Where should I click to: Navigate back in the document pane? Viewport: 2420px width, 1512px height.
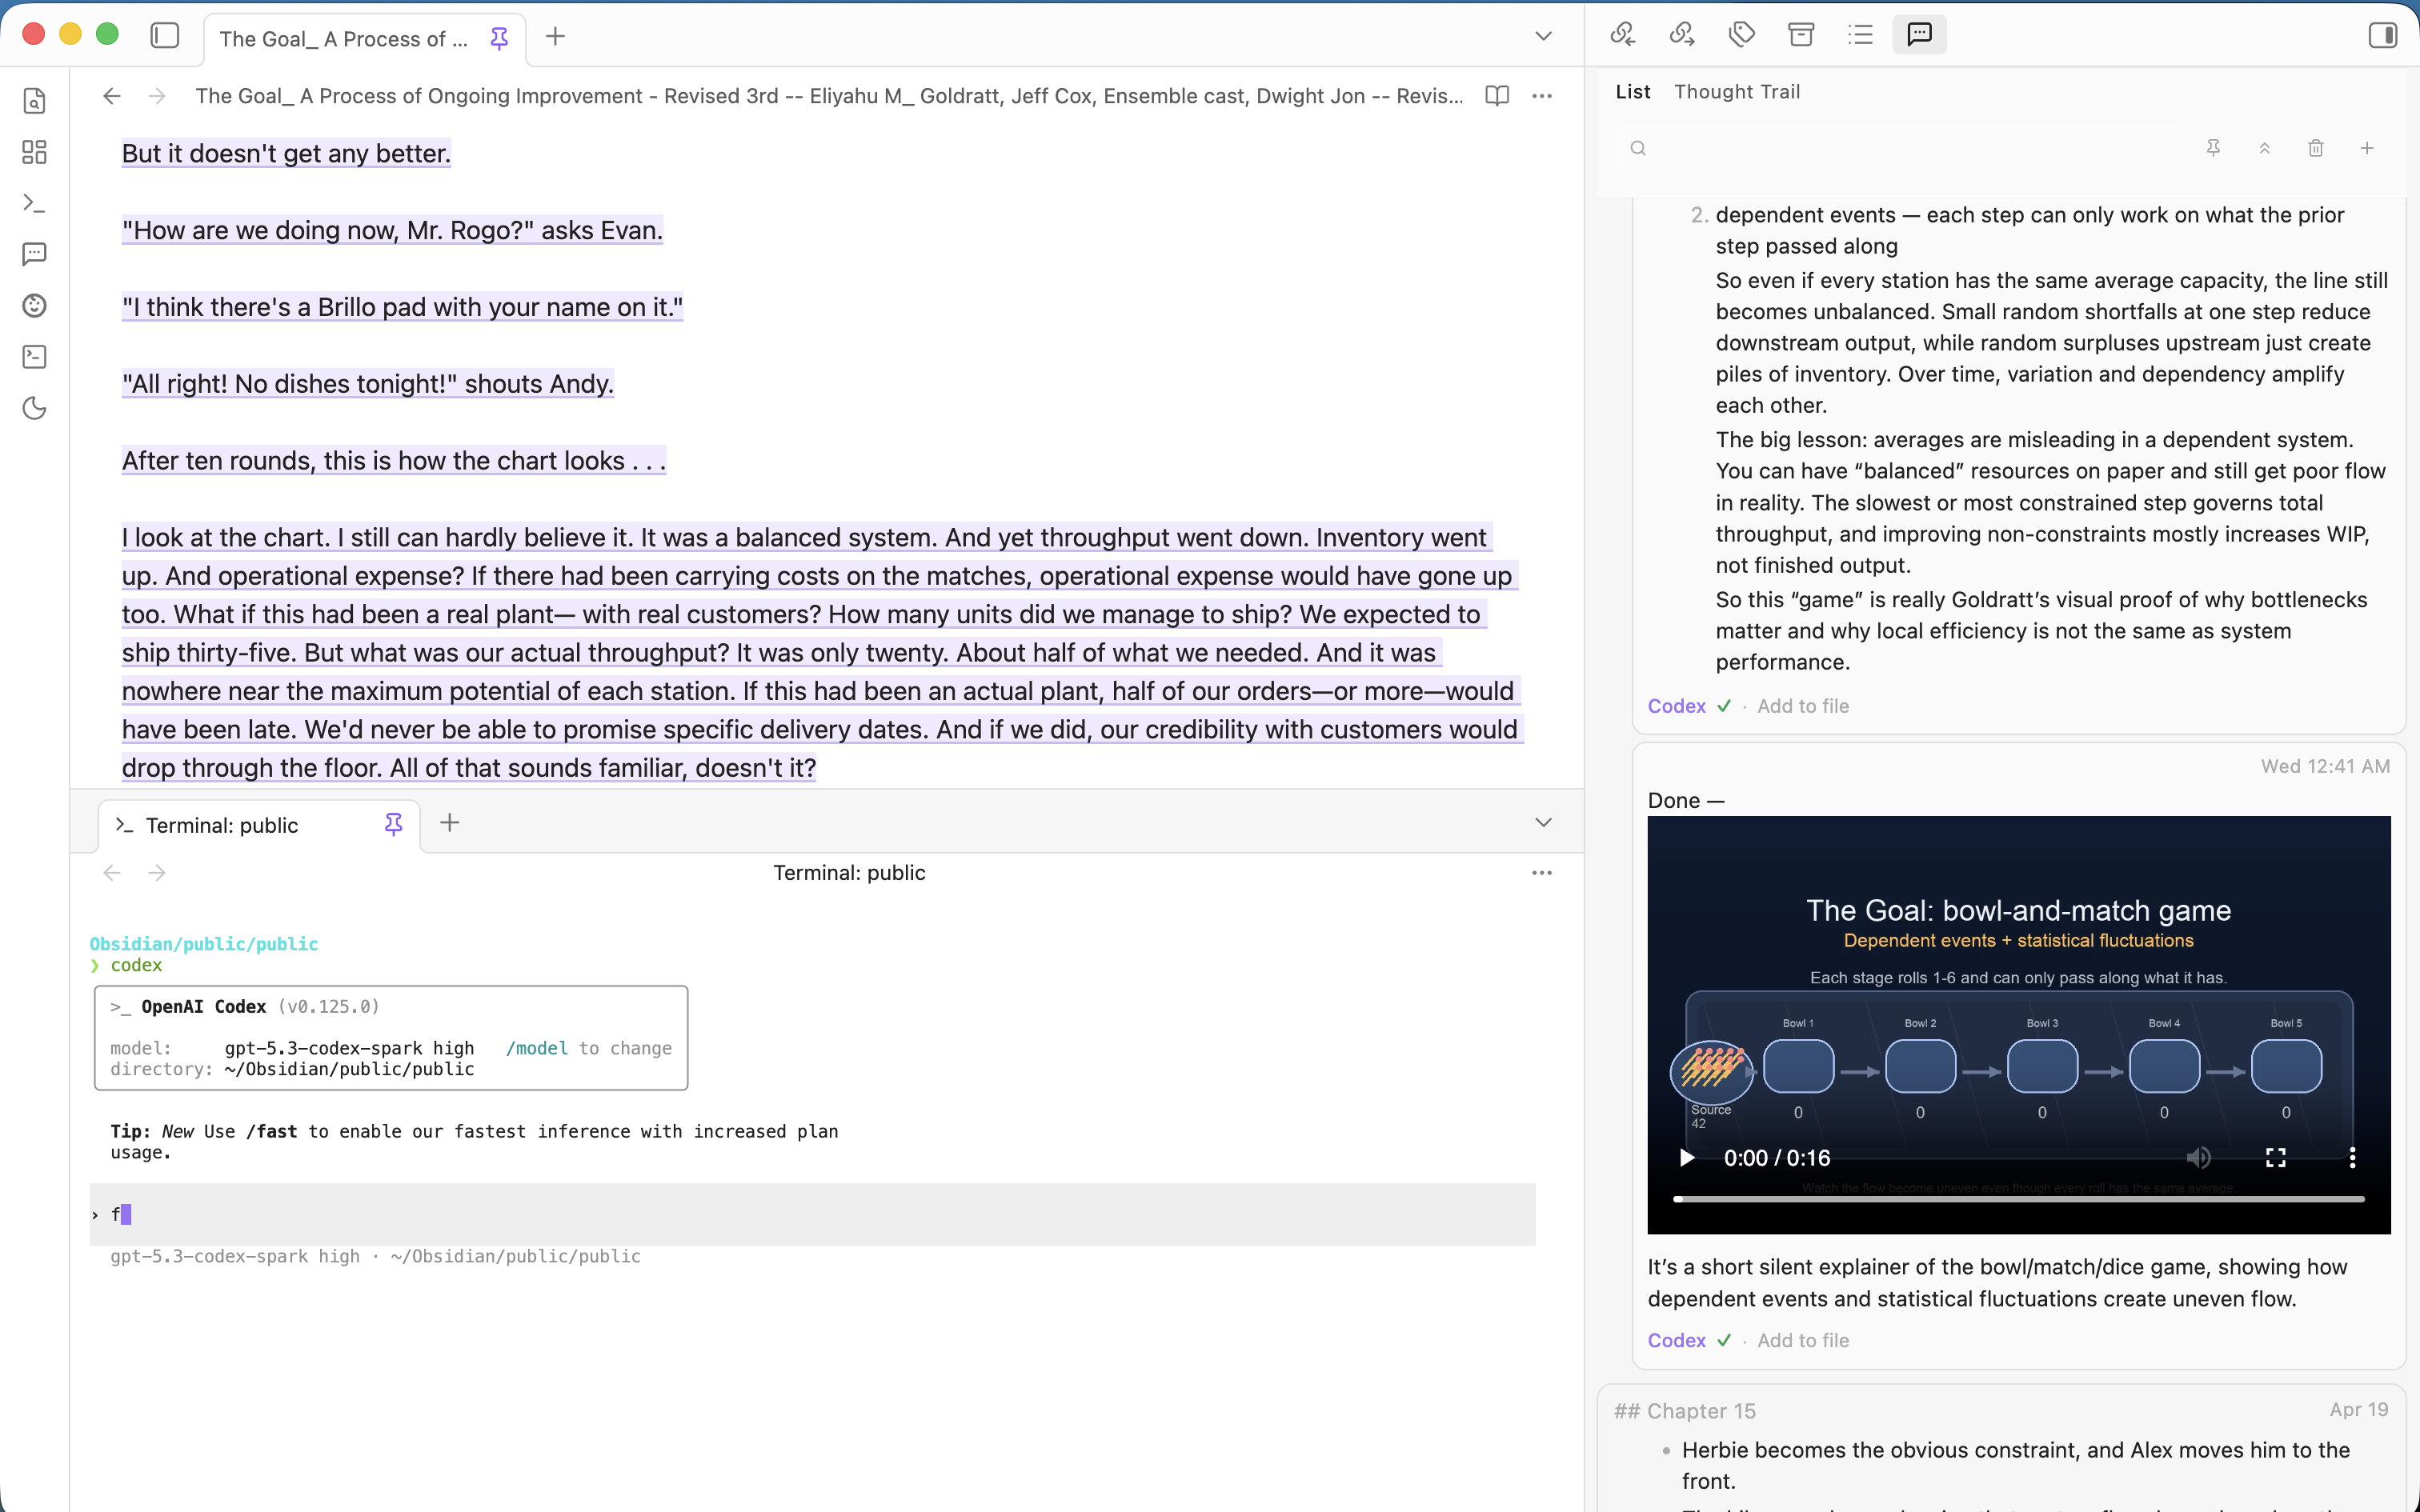click(x=112, y=96)
